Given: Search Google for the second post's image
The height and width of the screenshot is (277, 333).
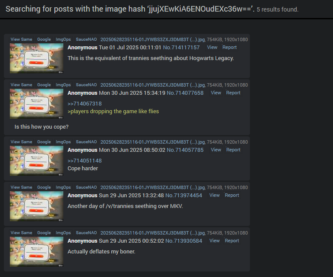Looking at the screenshot, I should (44, 85).
